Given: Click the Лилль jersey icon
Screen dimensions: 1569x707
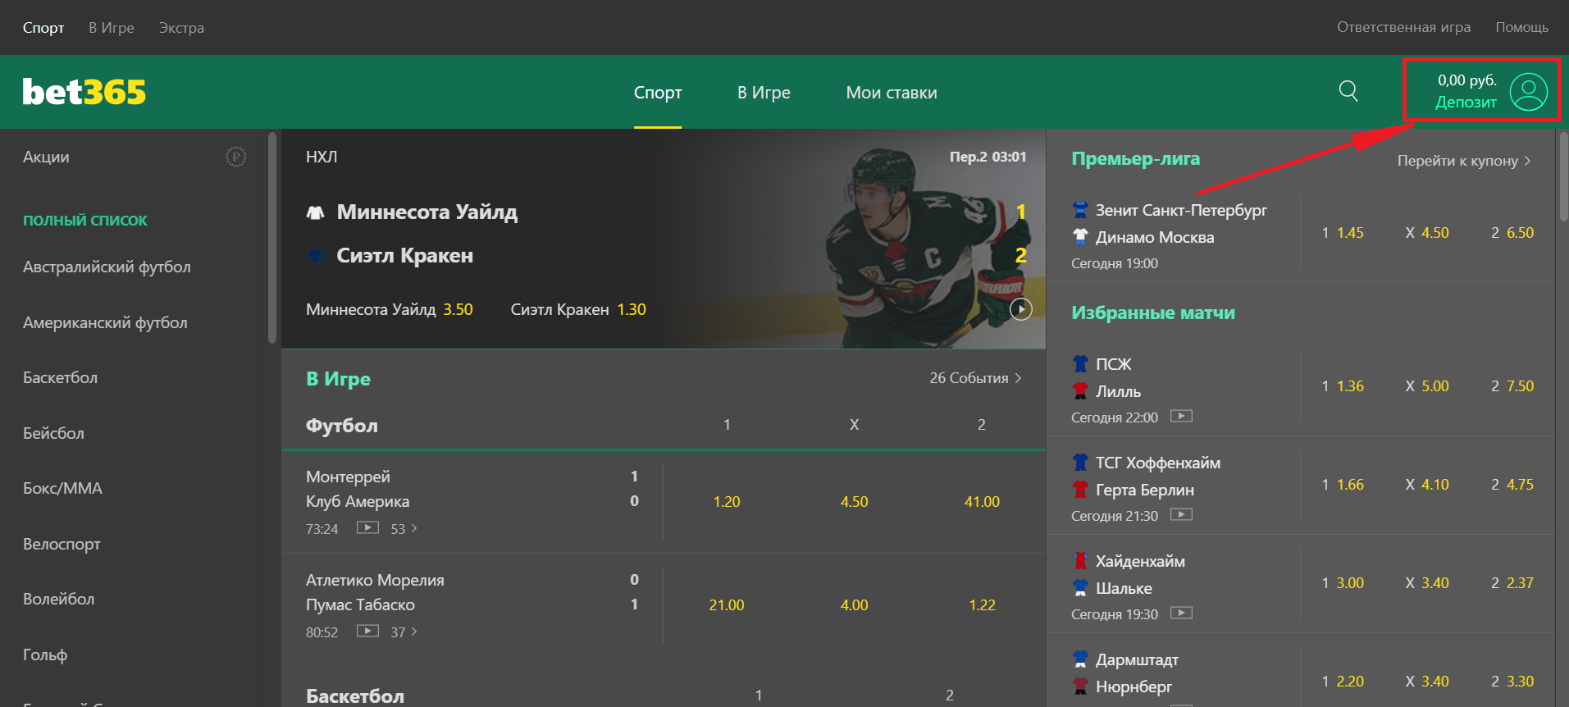Looking at the screenshot, I should (x=1080, y=391).
